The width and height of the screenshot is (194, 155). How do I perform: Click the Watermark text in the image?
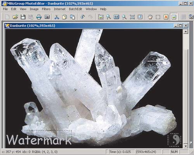(39, 139)
